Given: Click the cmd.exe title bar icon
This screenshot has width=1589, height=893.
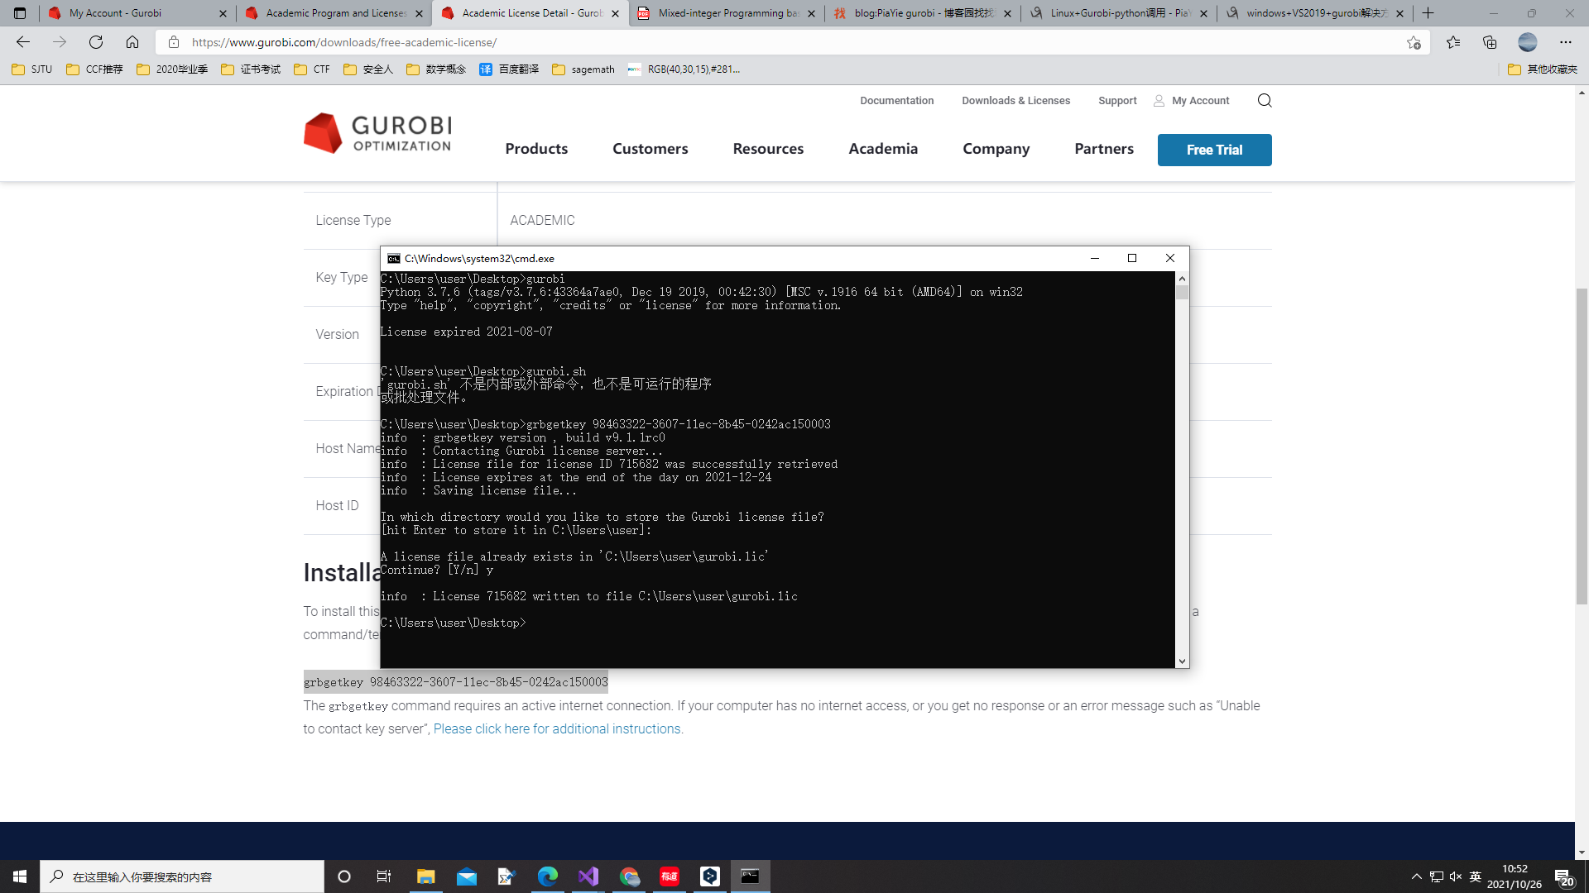Looking at the screenshot, I should (x=394, y=259).
